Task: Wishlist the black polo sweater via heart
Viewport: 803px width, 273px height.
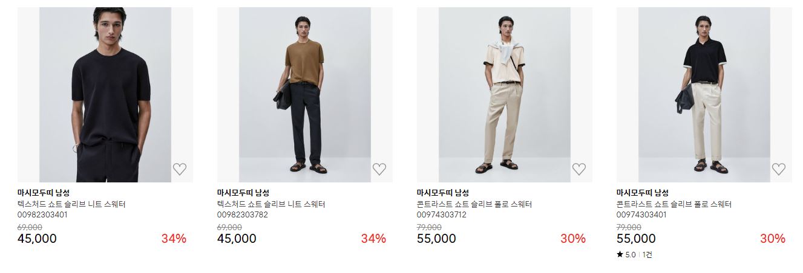Action: (778, 169)
